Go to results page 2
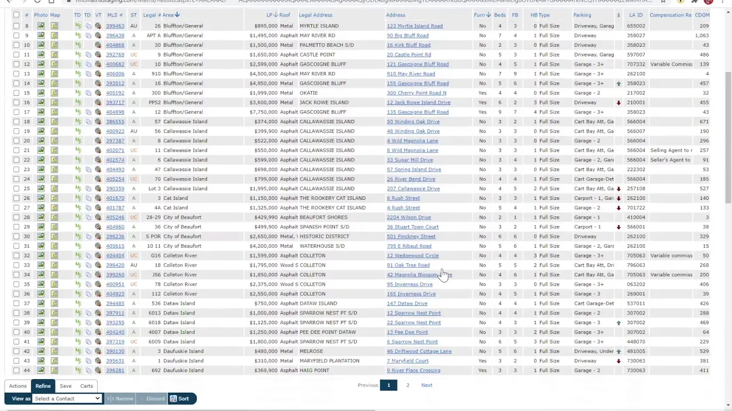The height and width of the screenshot is (411, 732). tap(408, 385)
